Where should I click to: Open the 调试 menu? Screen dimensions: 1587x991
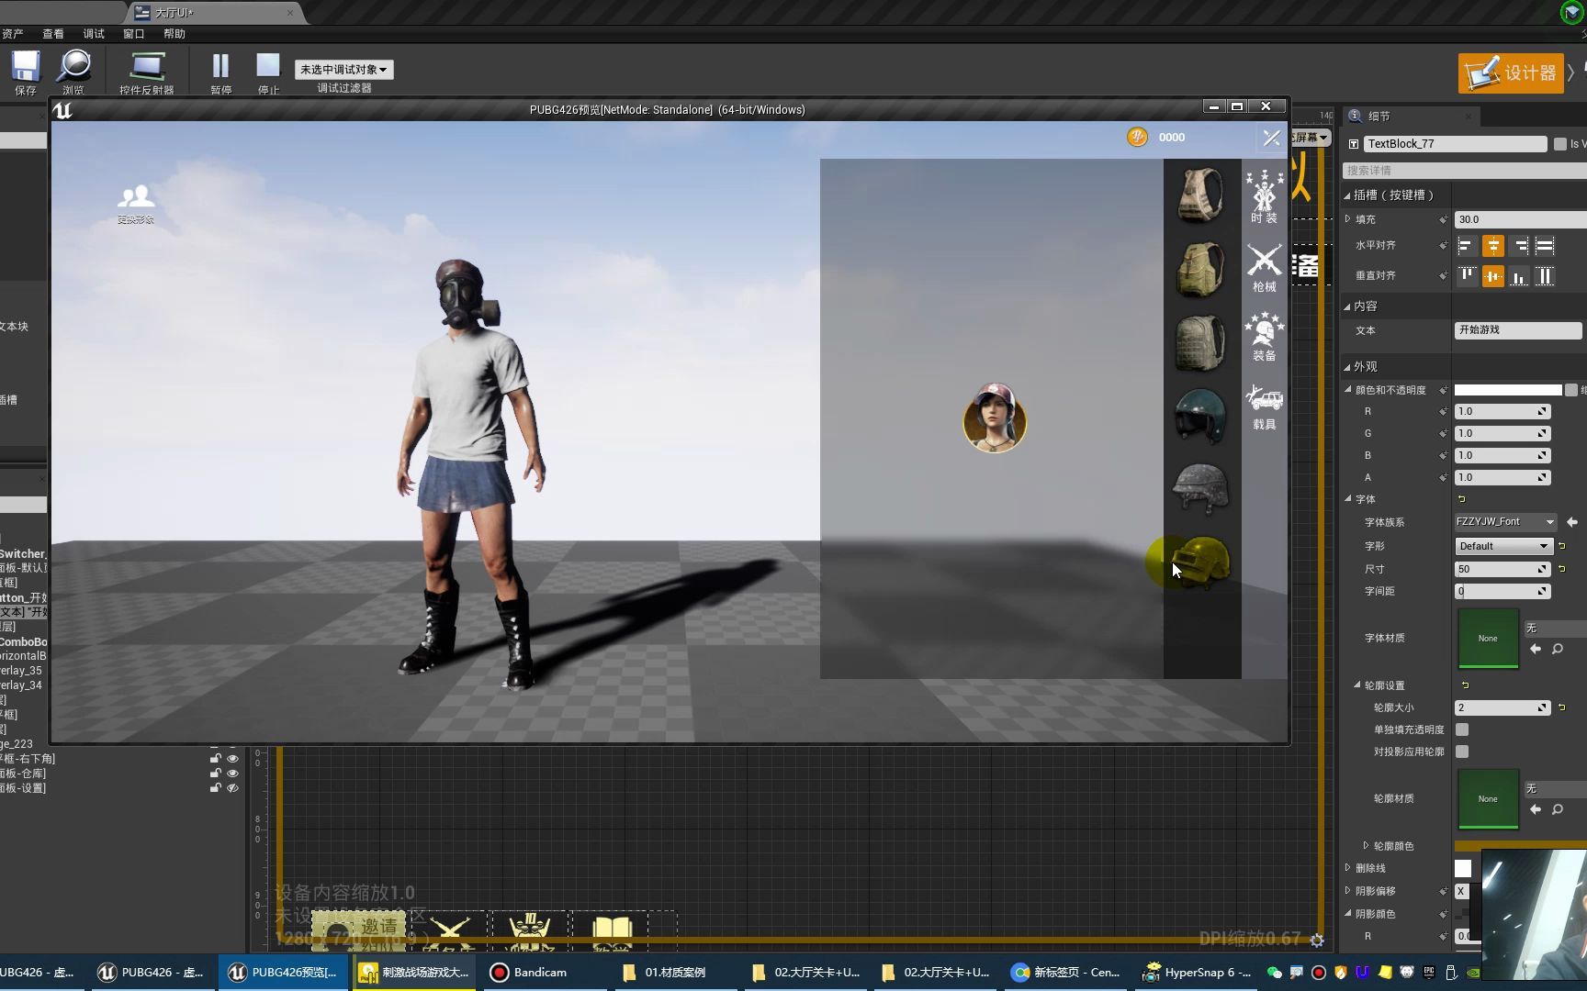[x=94, y=34]
